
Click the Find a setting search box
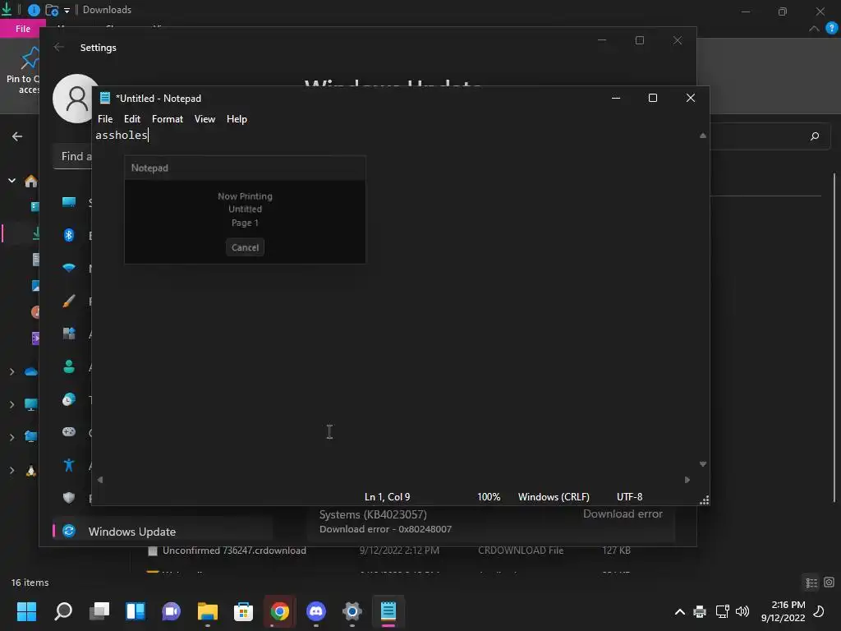click(x=73, y=157)
